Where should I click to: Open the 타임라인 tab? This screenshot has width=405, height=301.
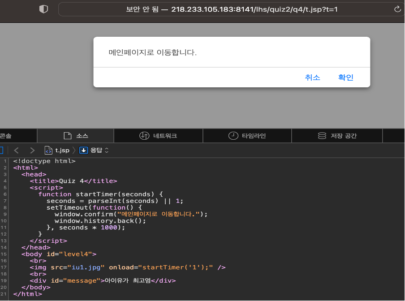[247, 136]
